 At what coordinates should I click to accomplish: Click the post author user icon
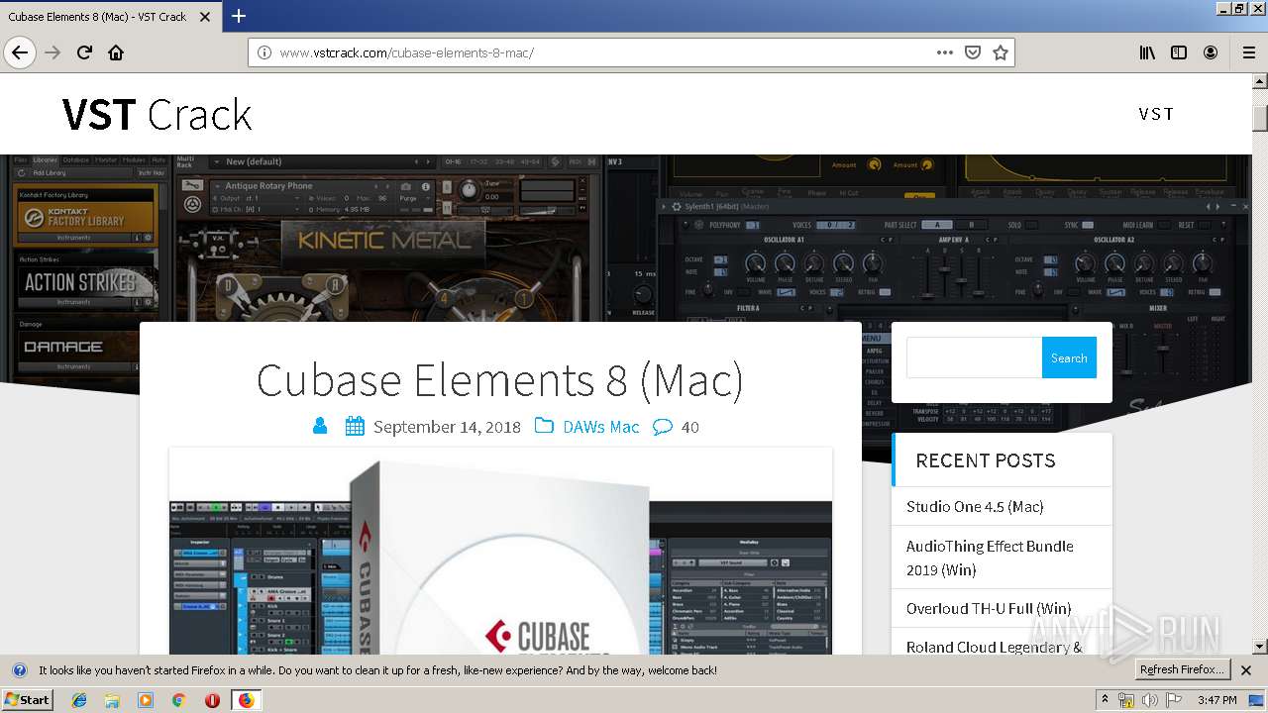pos(320,426)
